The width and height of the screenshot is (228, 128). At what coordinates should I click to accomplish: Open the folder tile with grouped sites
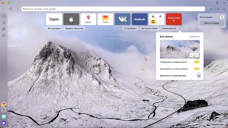point(157,19)
